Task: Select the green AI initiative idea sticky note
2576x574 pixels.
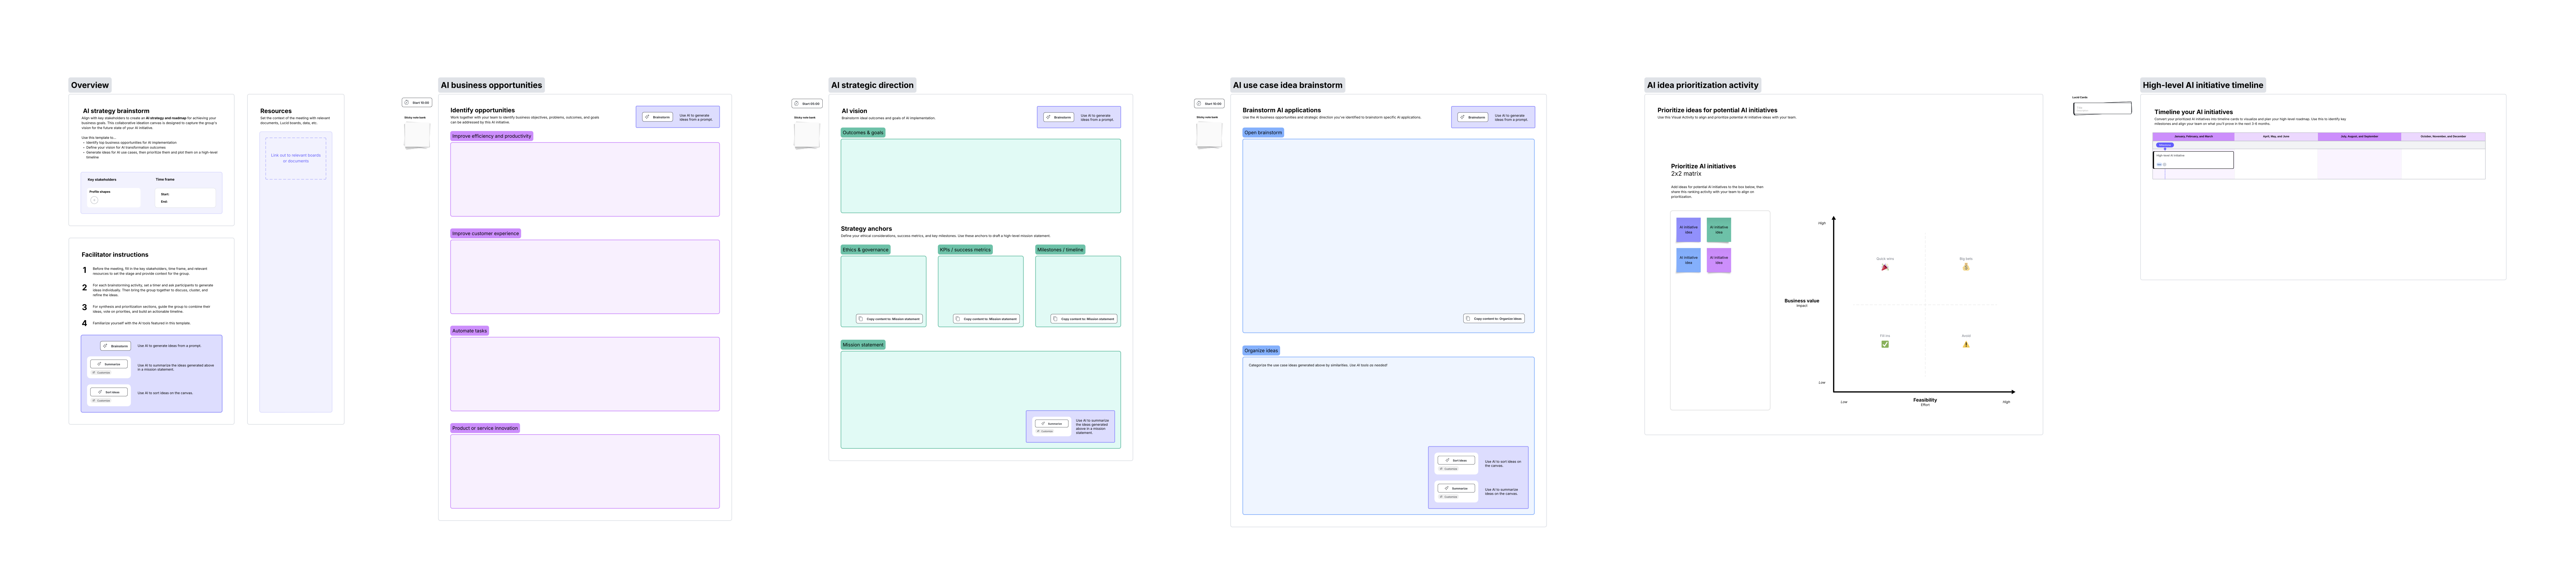Action: [x=1719, y=230]
